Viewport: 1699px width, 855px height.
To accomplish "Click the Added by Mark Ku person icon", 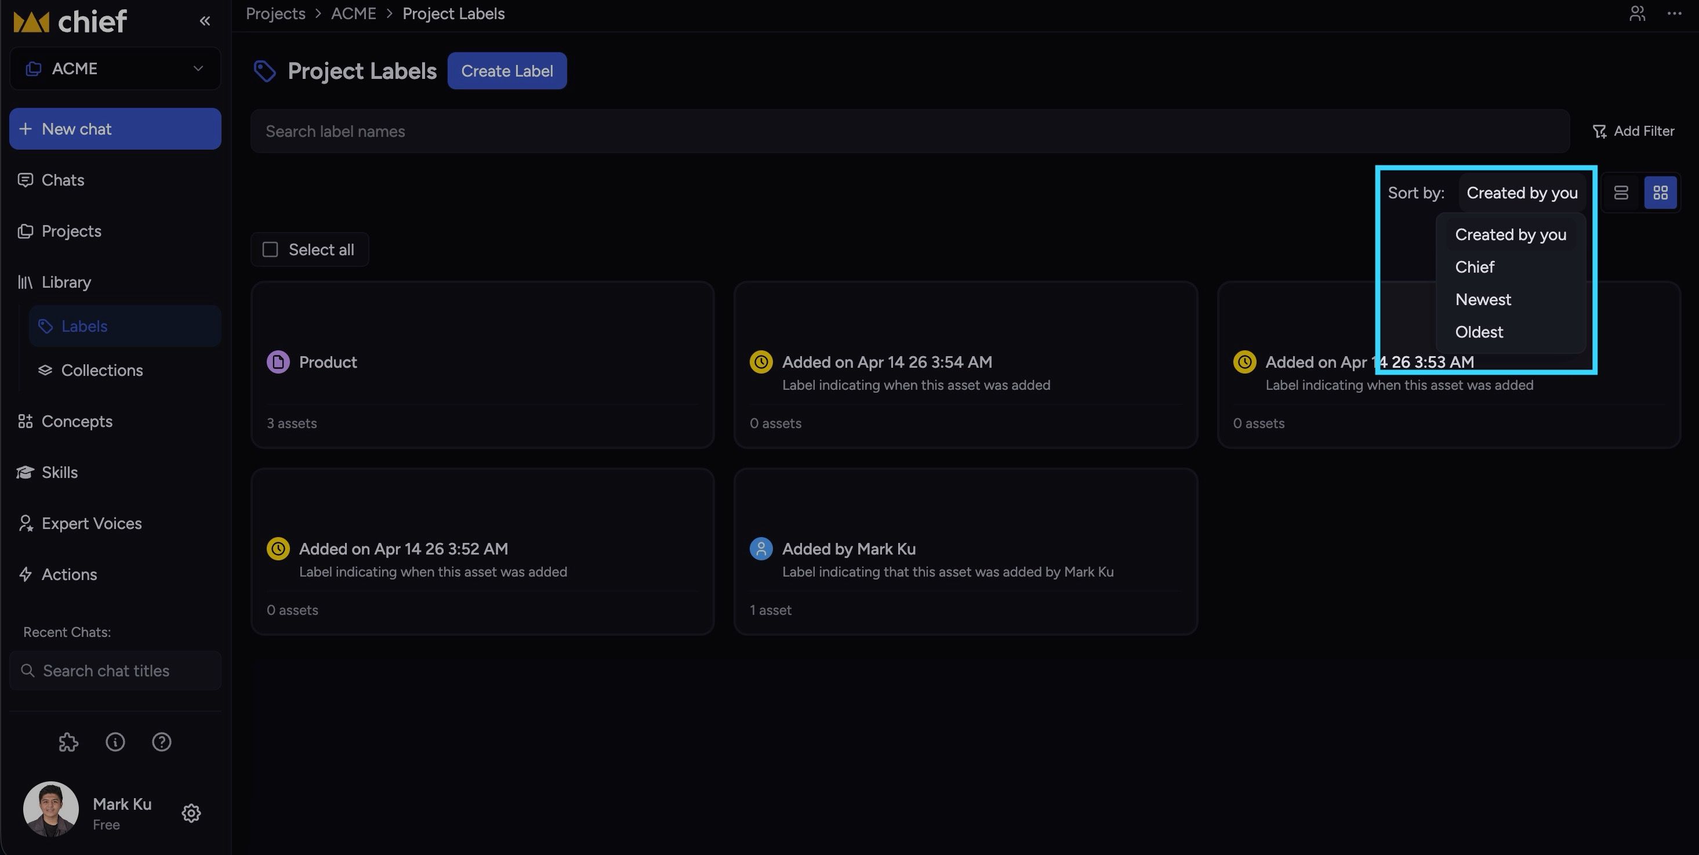I will coord(761,549).
